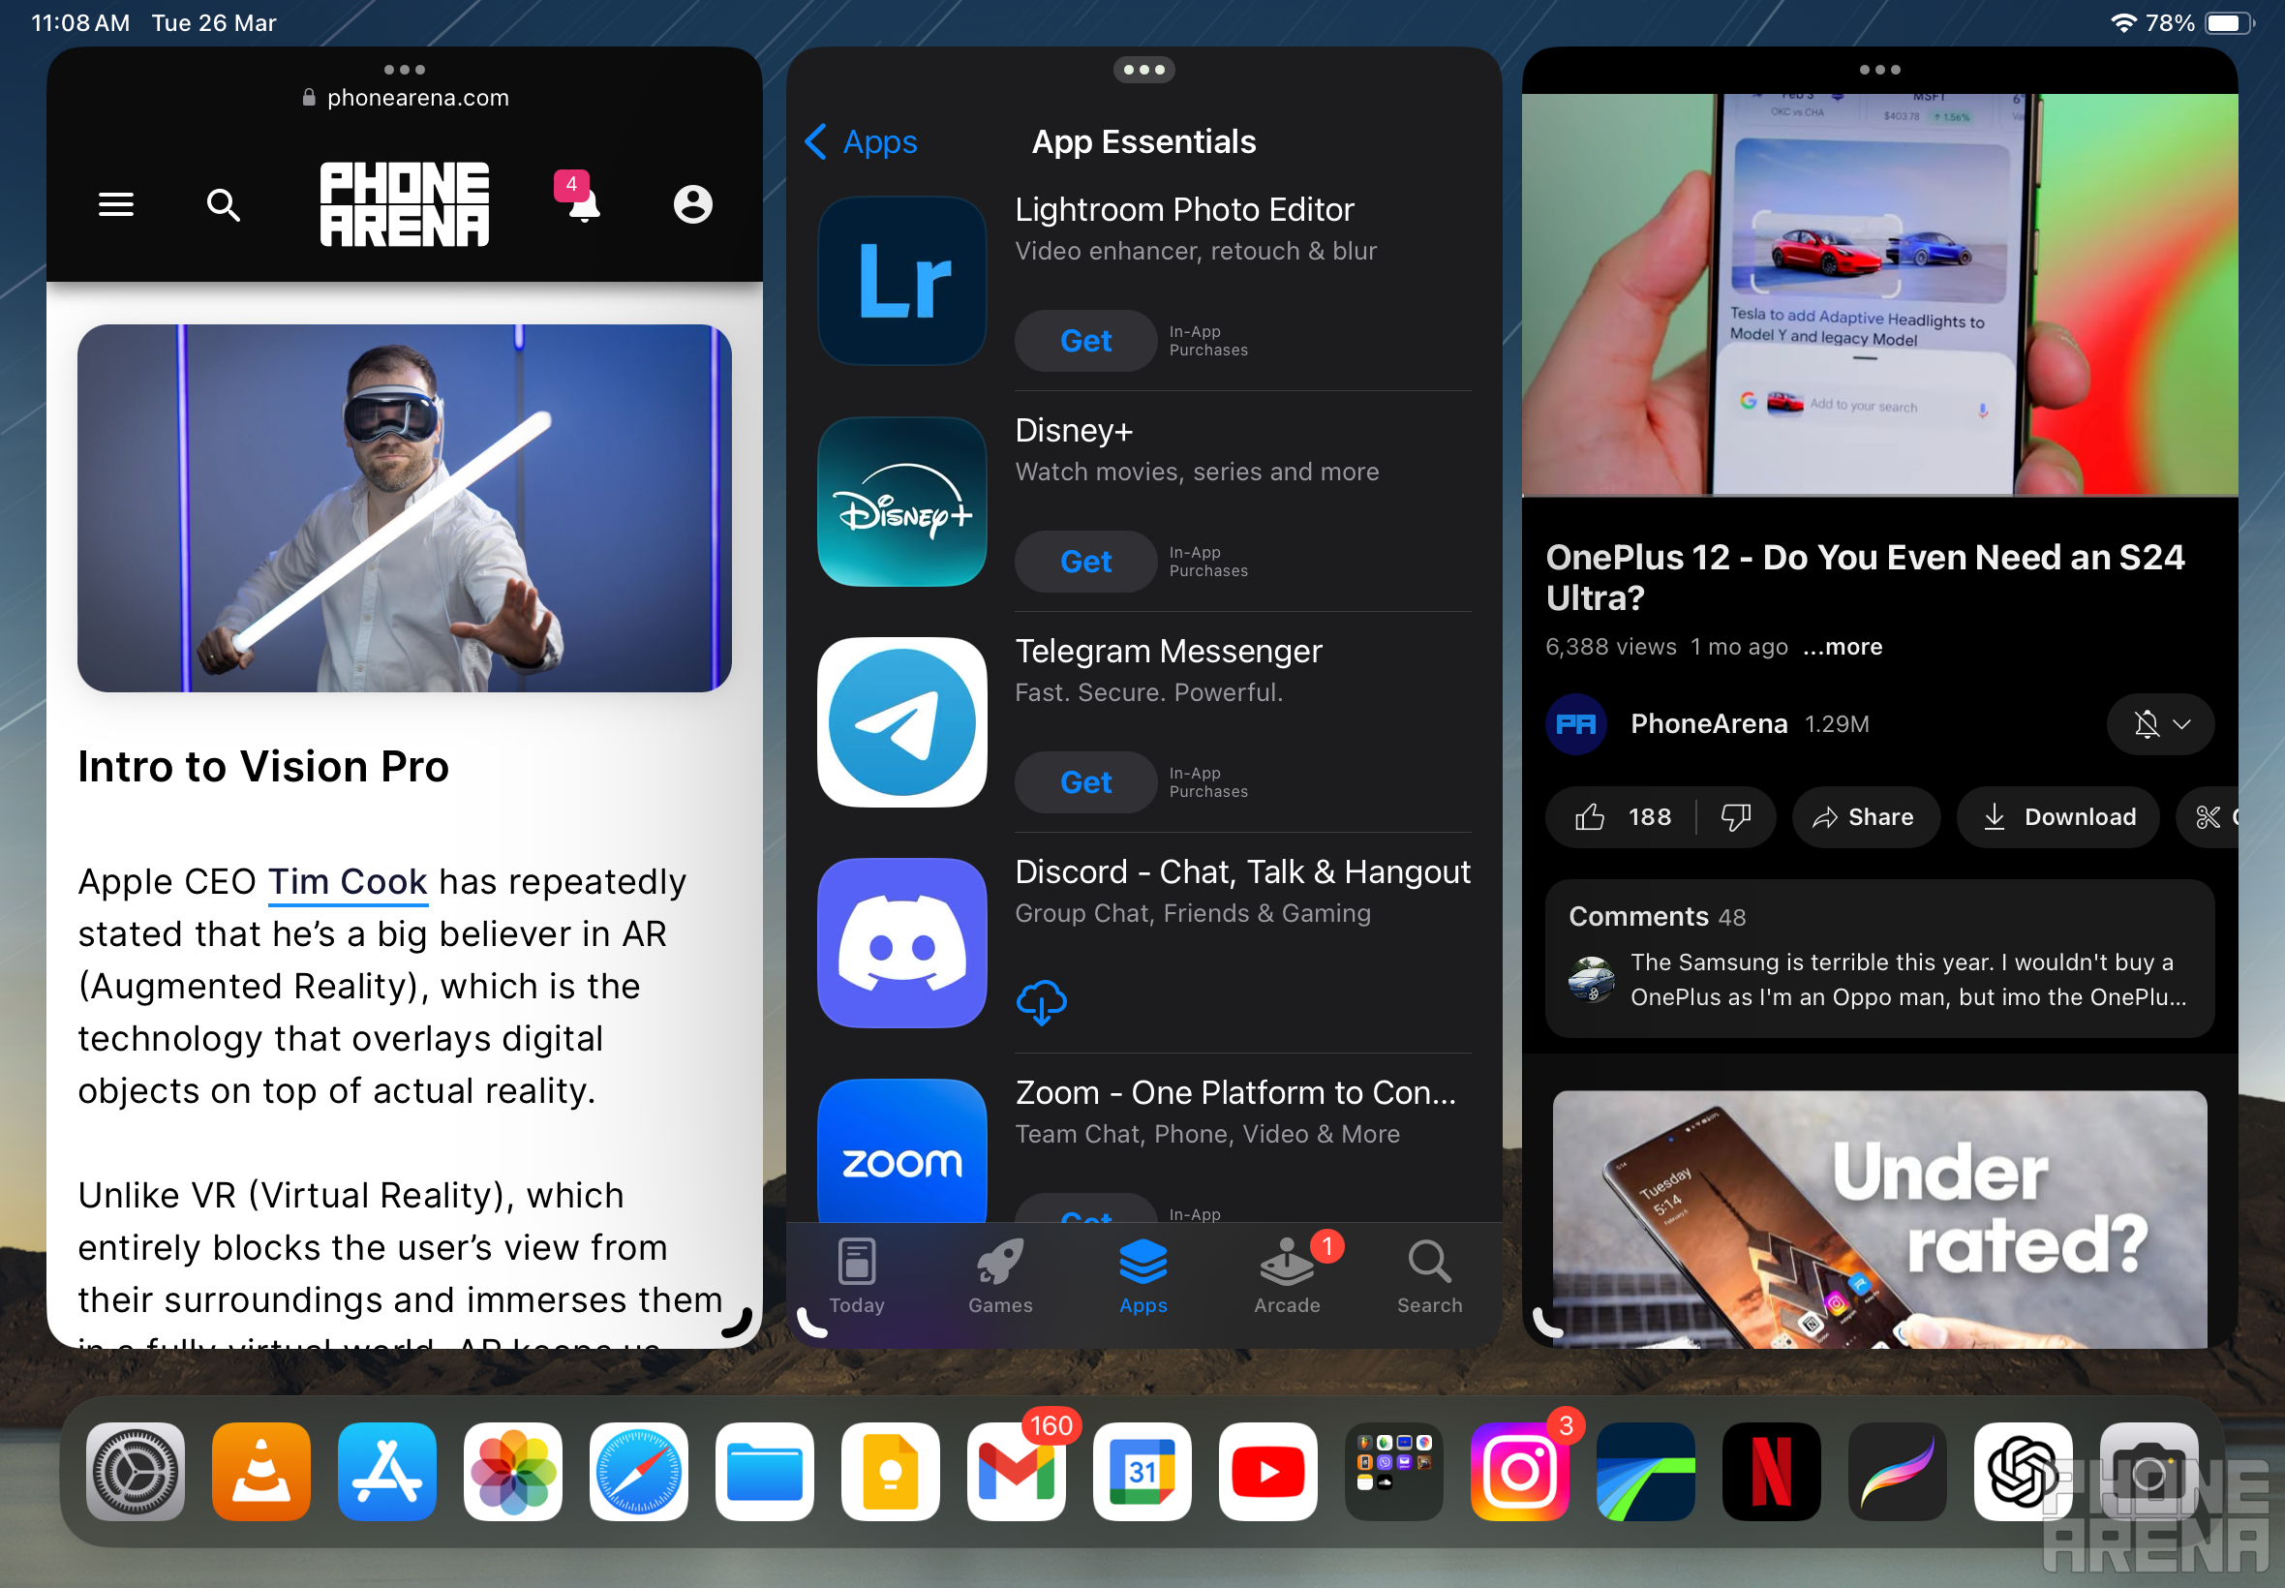2285x1588 pixels.
Task: Expand notification bell dropdown in PhoneArena
Action: click(584, 201)
